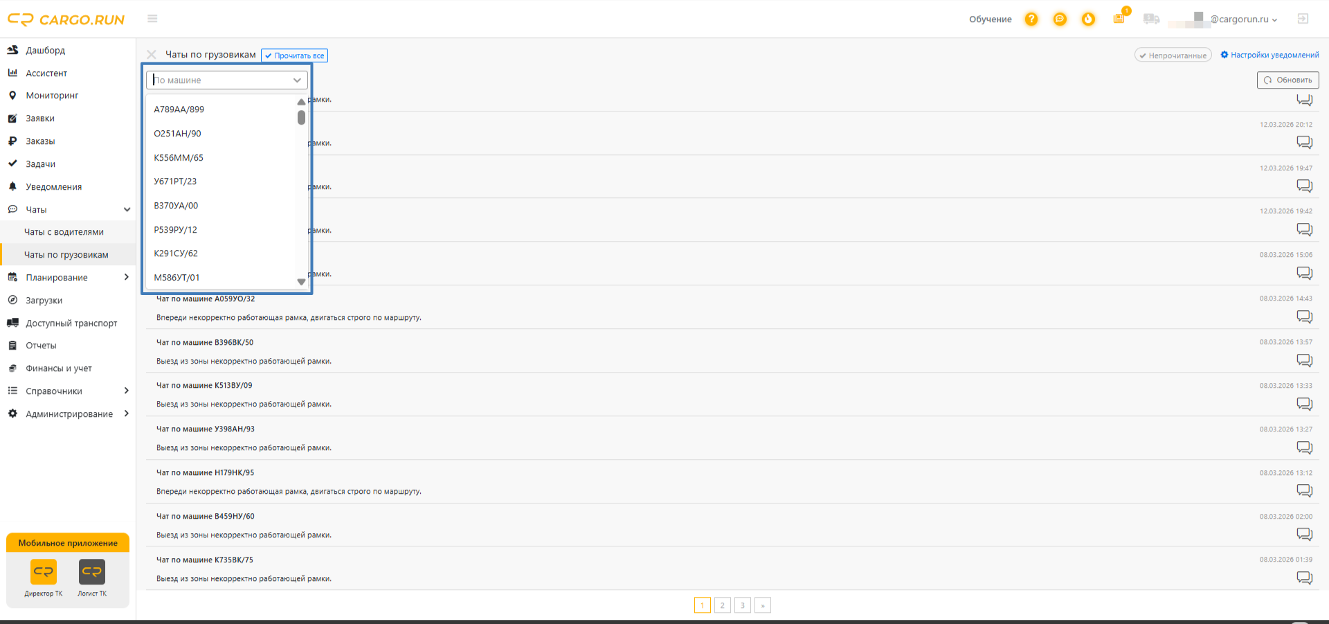Open the help question mark icon
This screenshot has height=624, width=1329.
1031,19
